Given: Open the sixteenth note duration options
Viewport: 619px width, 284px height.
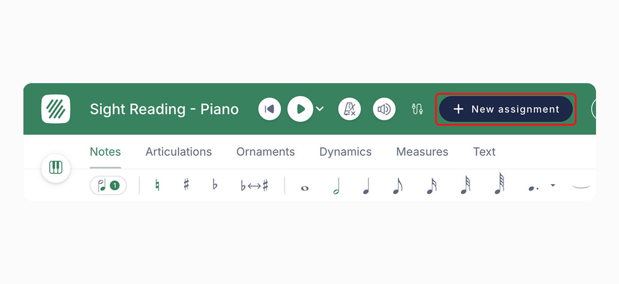Looking at the screenshot, I should [431, 185].
